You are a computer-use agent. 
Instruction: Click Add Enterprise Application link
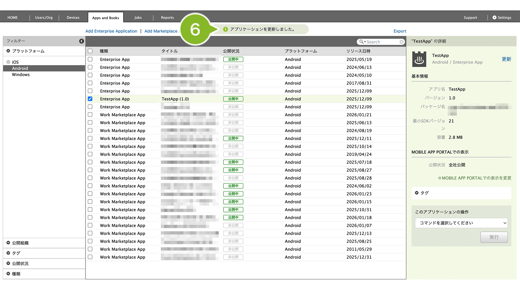[111, 31]
